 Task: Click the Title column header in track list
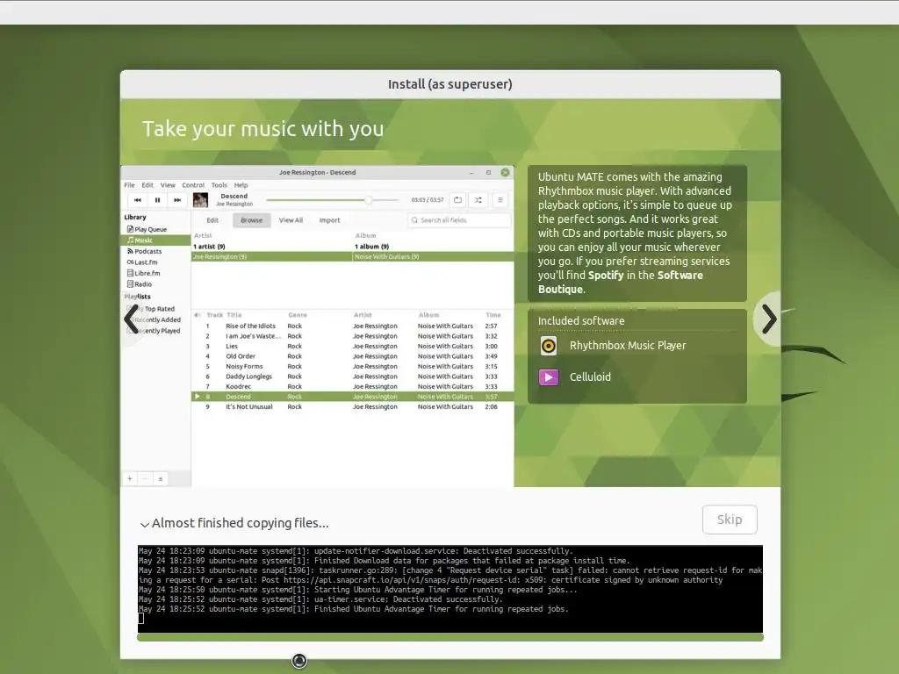pos(234,315)
